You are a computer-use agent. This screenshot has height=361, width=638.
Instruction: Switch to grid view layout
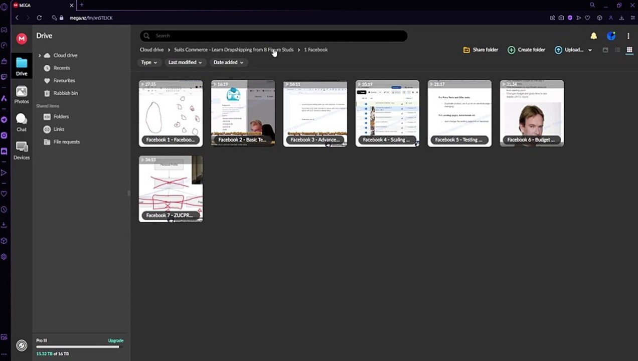point(629,50)
